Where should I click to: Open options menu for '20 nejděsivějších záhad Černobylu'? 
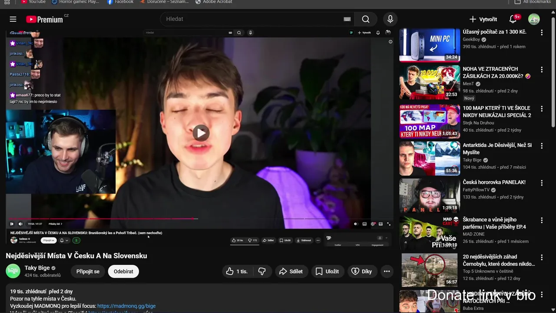point(542,257)
